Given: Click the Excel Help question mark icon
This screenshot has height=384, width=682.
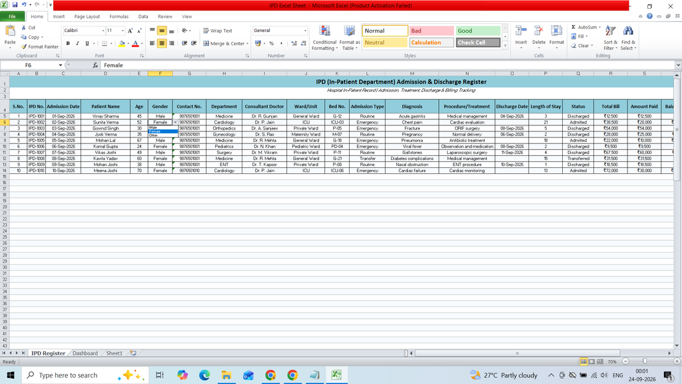Looking at the screenshot, I should click(x=649, y=16).
